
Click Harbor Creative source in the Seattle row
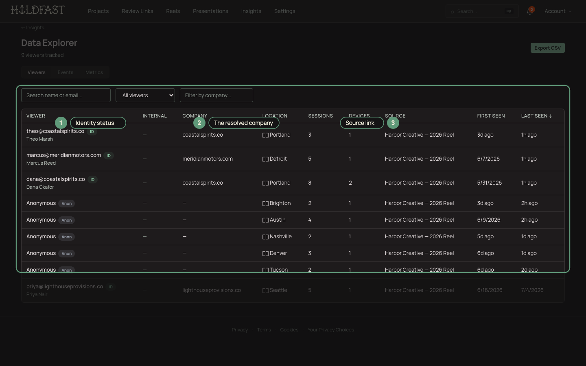click(419, 290)
